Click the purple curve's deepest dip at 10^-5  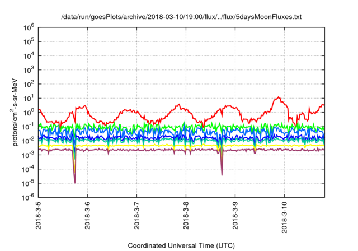tap(75, 183)
